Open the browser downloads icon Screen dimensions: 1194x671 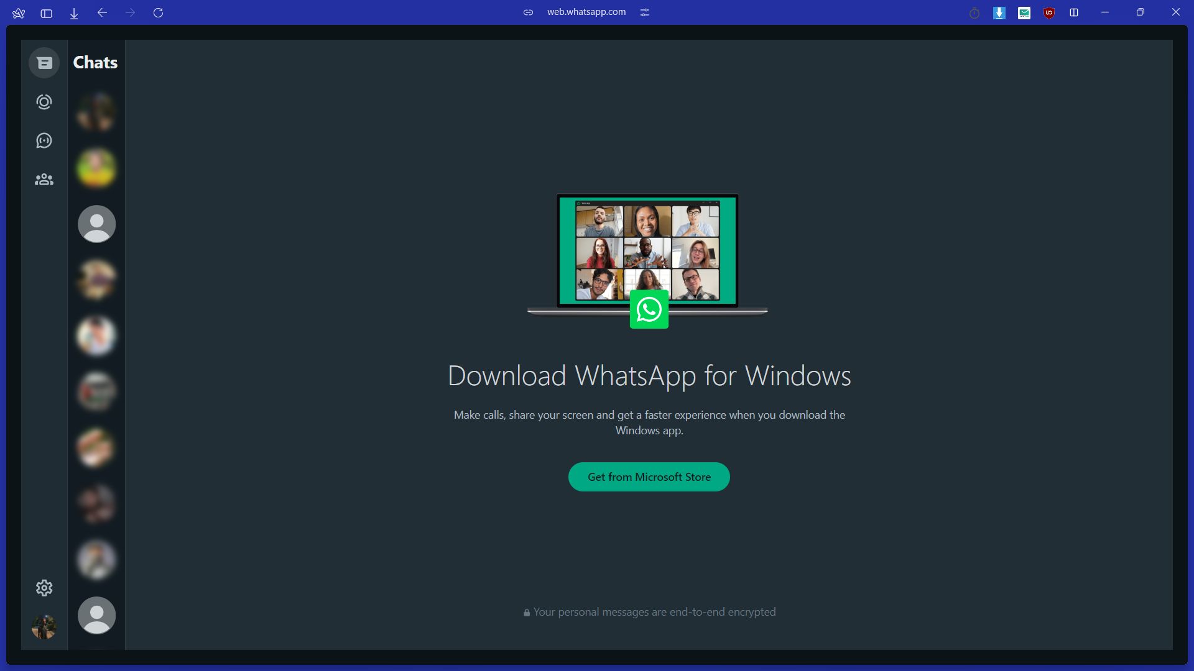[74, 13]
